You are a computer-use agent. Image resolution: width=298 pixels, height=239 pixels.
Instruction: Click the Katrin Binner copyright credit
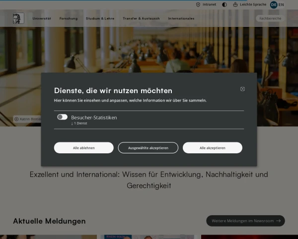[x=27, y=119]
